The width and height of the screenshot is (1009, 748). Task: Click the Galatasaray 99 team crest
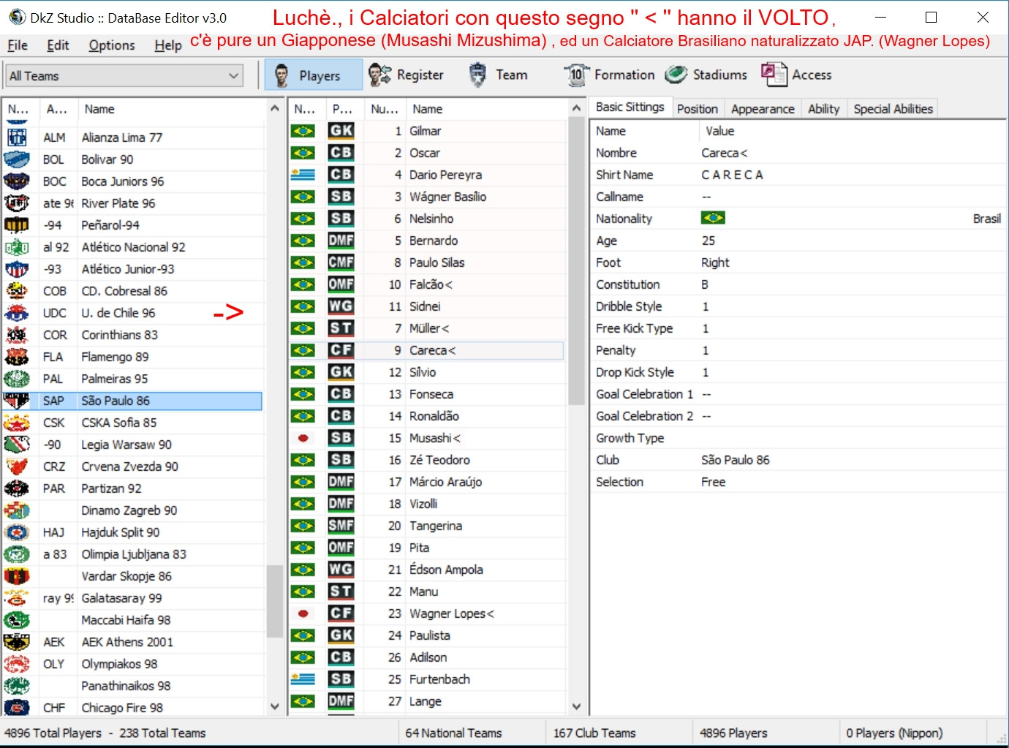17,598
